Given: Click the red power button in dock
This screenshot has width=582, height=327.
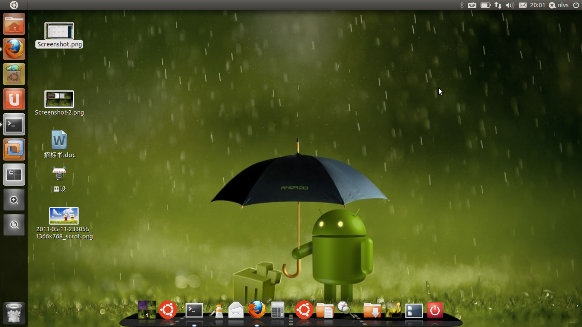Looking at the screenshot, I should point(435,310).
